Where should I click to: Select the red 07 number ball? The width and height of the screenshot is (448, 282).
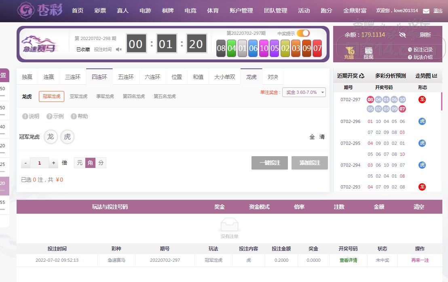tap(317, 49)
